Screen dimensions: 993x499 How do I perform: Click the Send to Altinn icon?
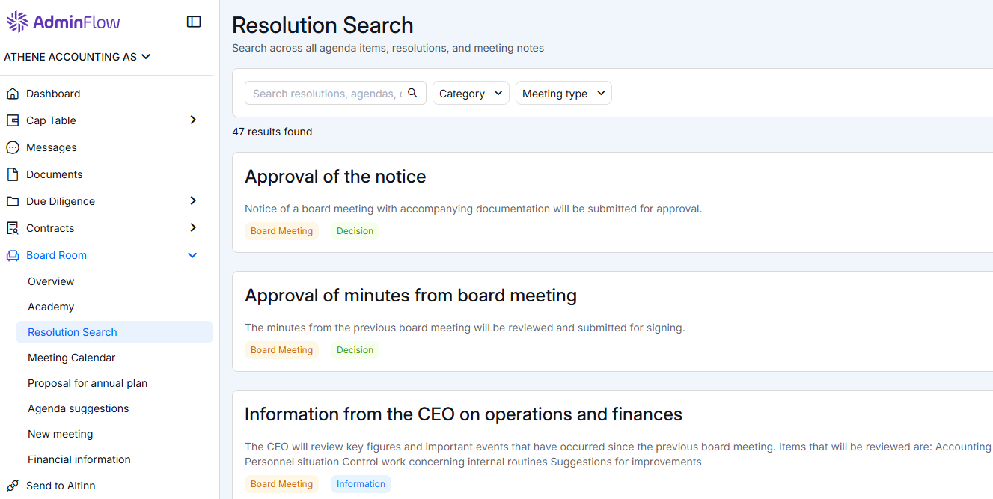(12, 486)
